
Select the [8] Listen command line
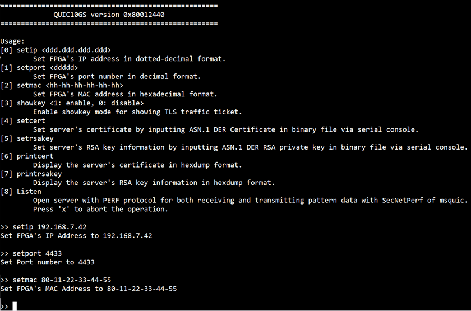coord(21,192)
